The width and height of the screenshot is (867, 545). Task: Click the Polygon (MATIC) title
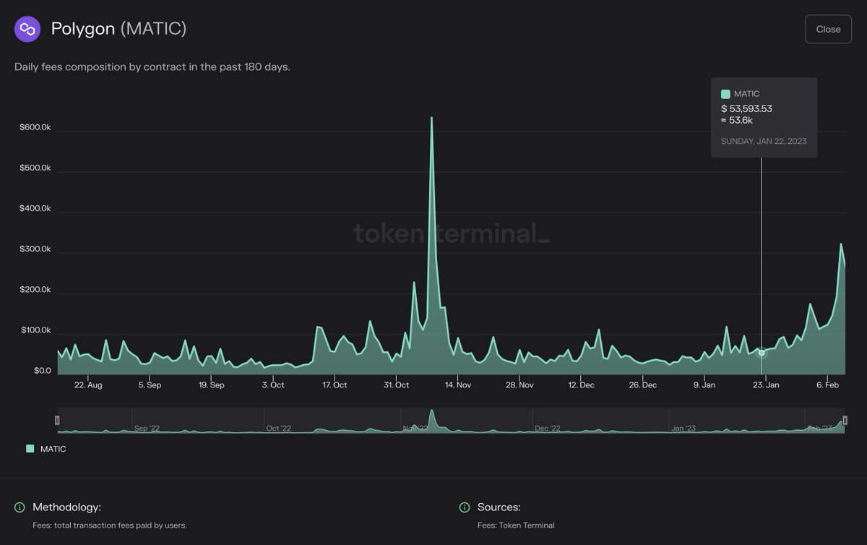[118, 29]
